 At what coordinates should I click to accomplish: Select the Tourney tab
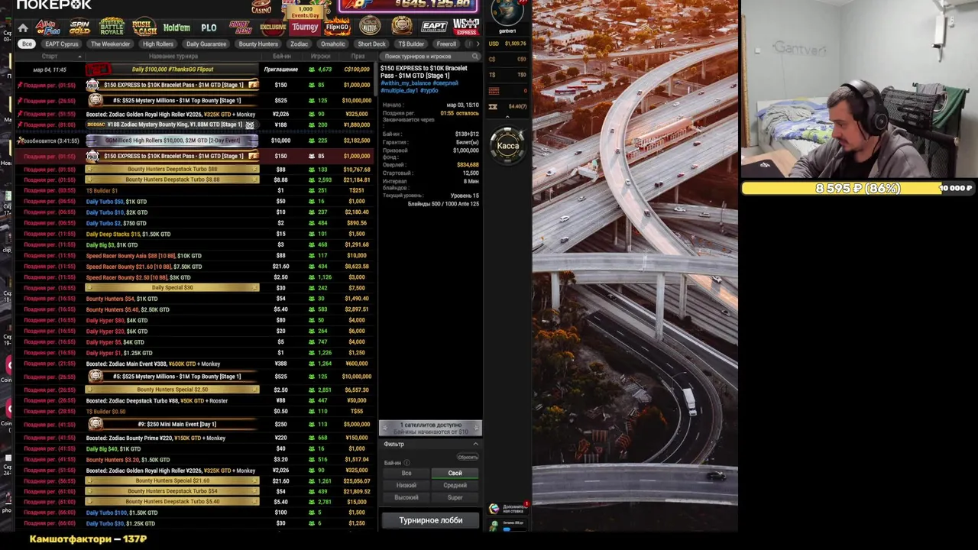304,27
